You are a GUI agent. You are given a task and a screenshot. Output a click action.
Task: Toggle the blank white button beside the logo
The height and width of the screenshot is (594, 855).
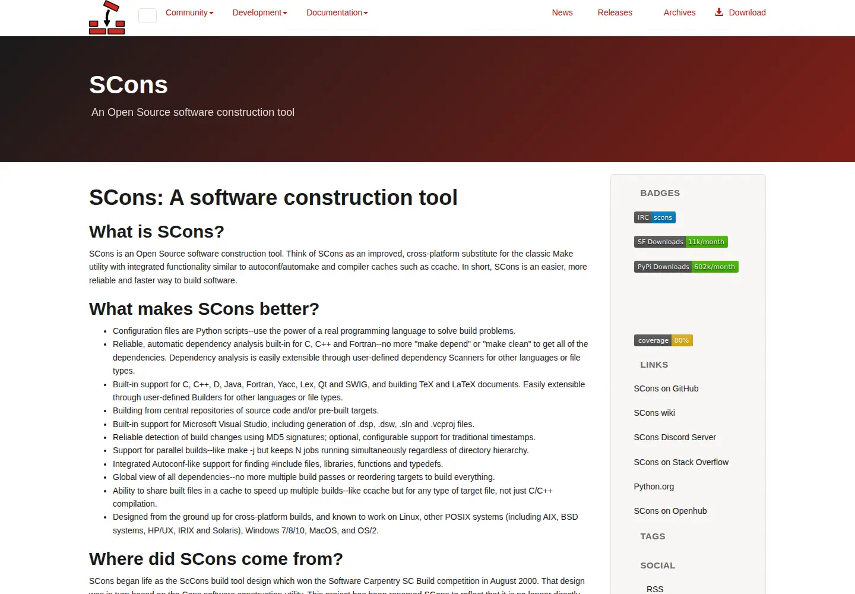pyautogui.click(x=147, y=15)
